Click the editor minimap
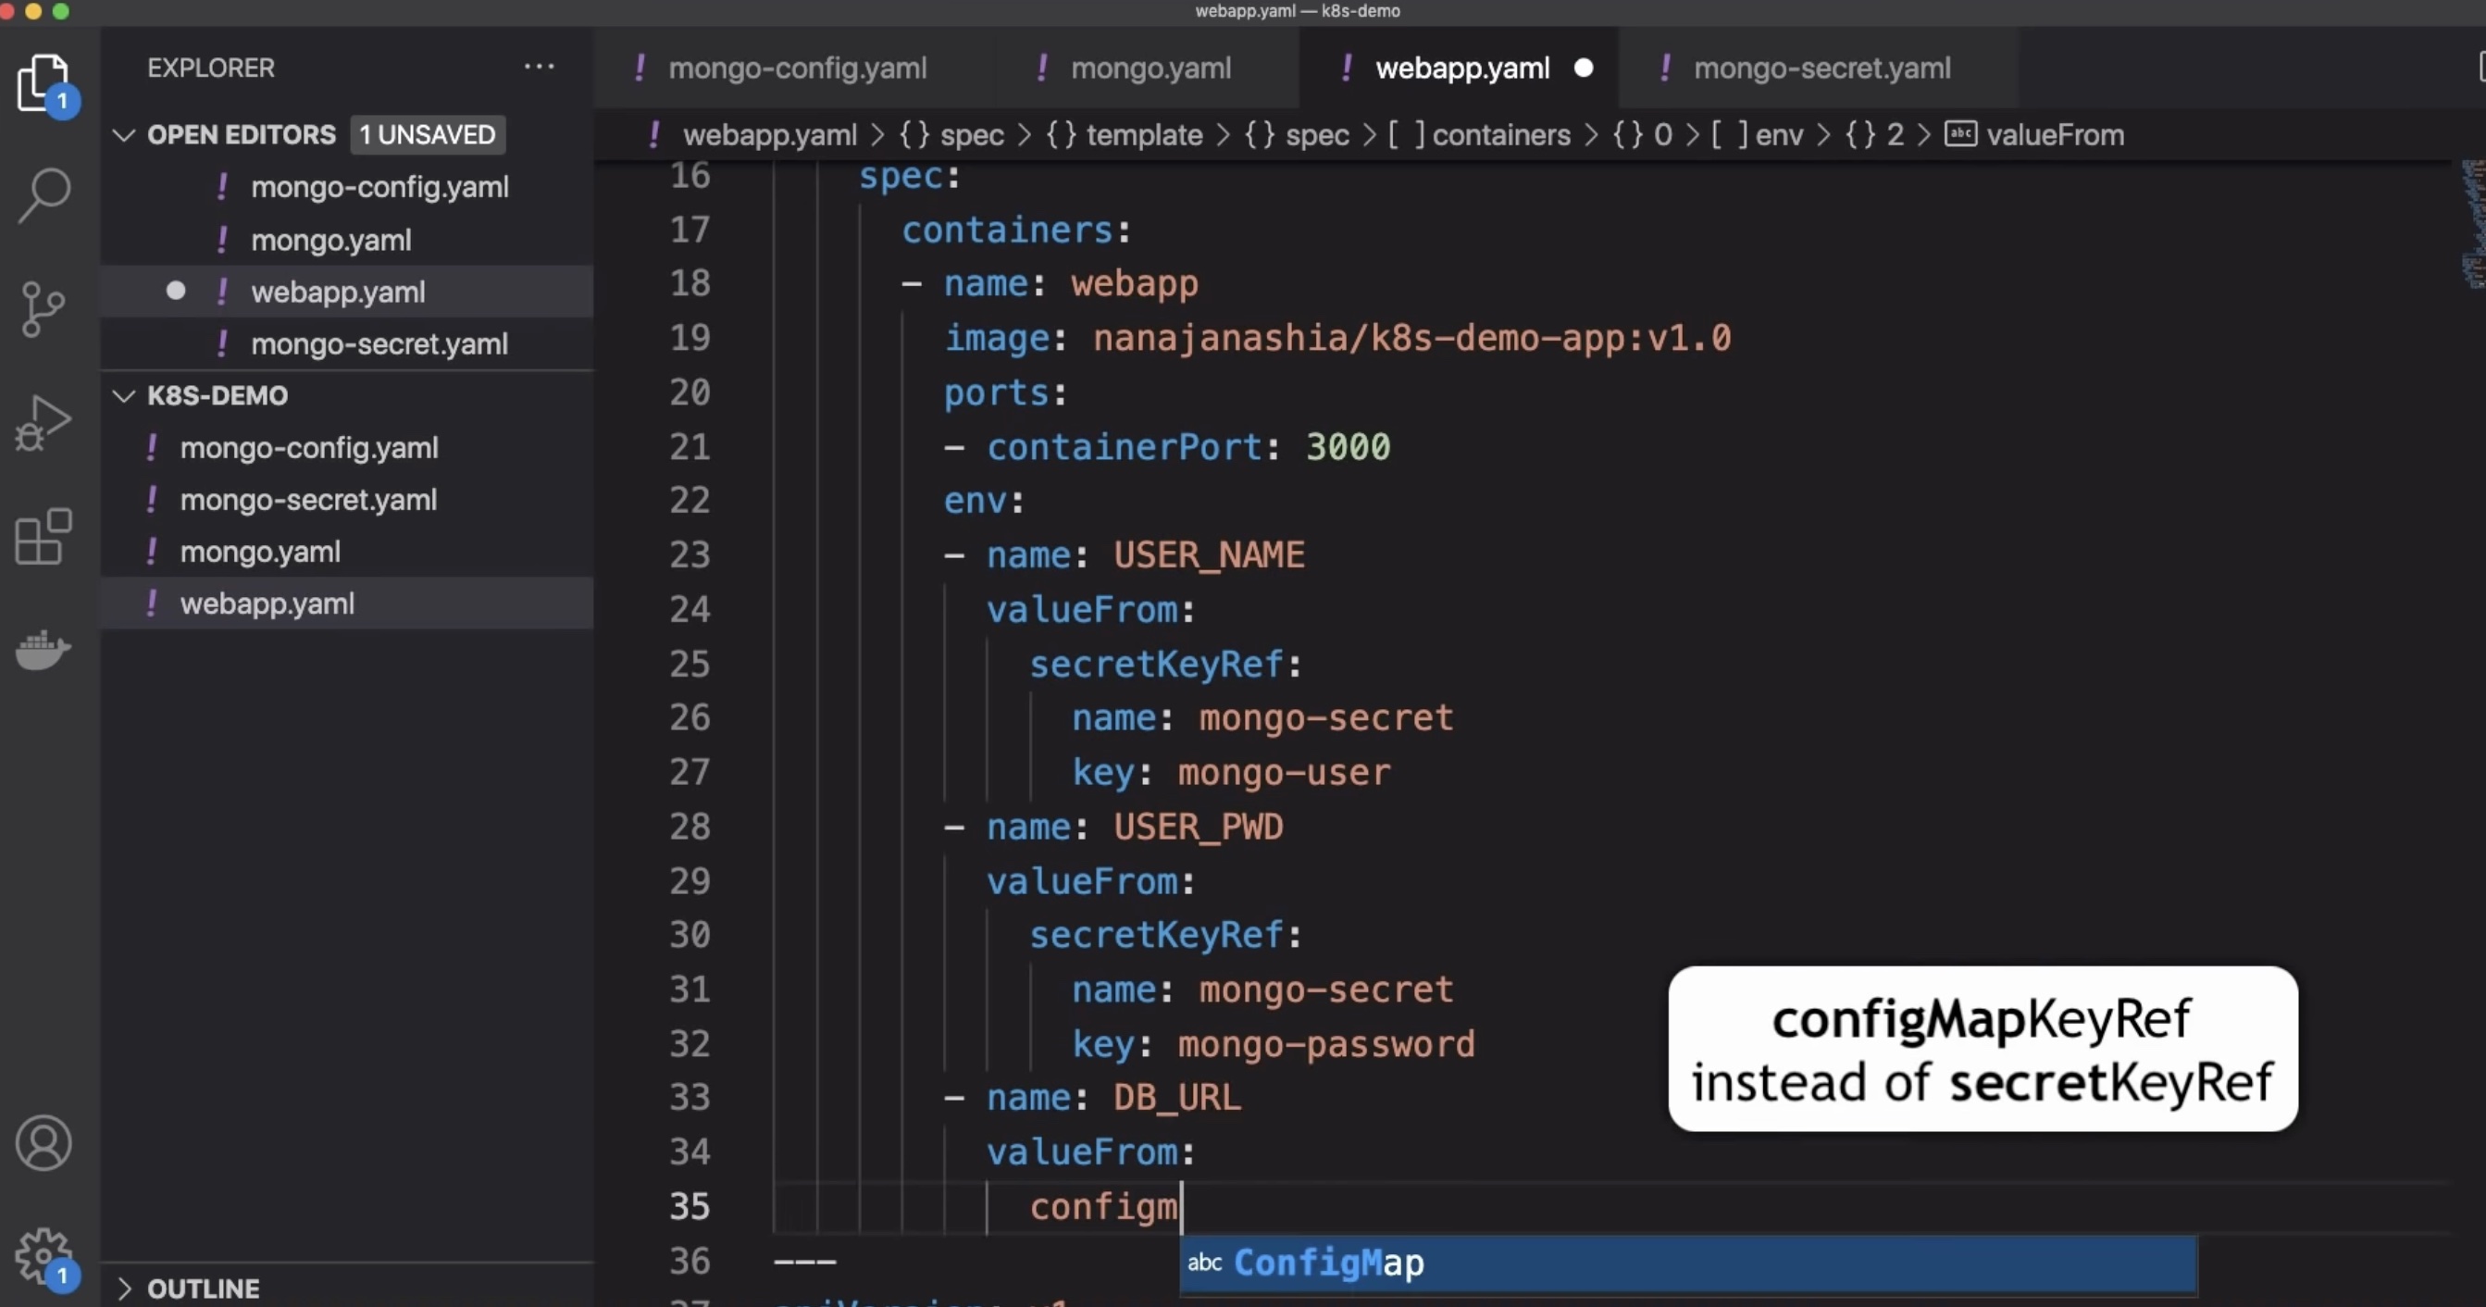The height and width of the screenshot is (1307, 2486). 2473,224
